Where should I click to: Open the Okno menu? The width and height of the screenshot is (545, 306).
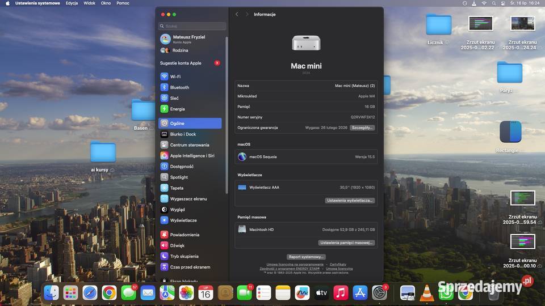pos(106,3)
